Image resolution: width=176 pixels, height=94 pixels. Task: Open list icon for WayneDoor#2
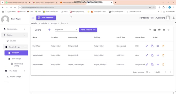tap(158, 64)
